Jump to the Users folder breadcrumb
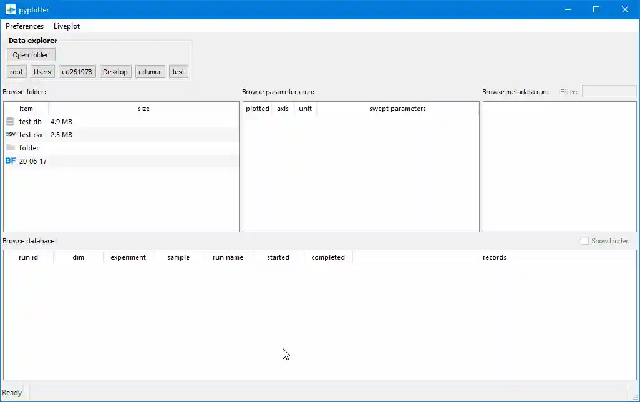The width and height of the screenshot is (640, 402). [42, 71]
